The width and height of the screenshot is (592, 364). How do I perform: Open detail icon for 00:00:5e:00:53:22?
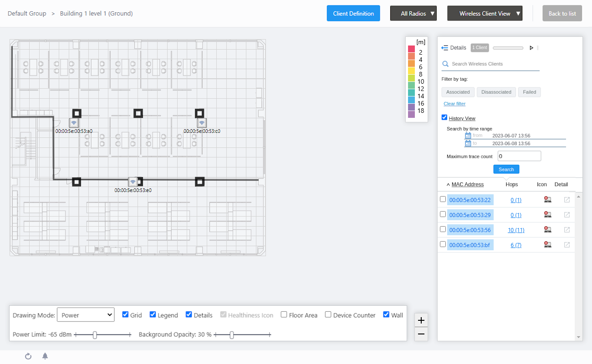click(567, 200)
